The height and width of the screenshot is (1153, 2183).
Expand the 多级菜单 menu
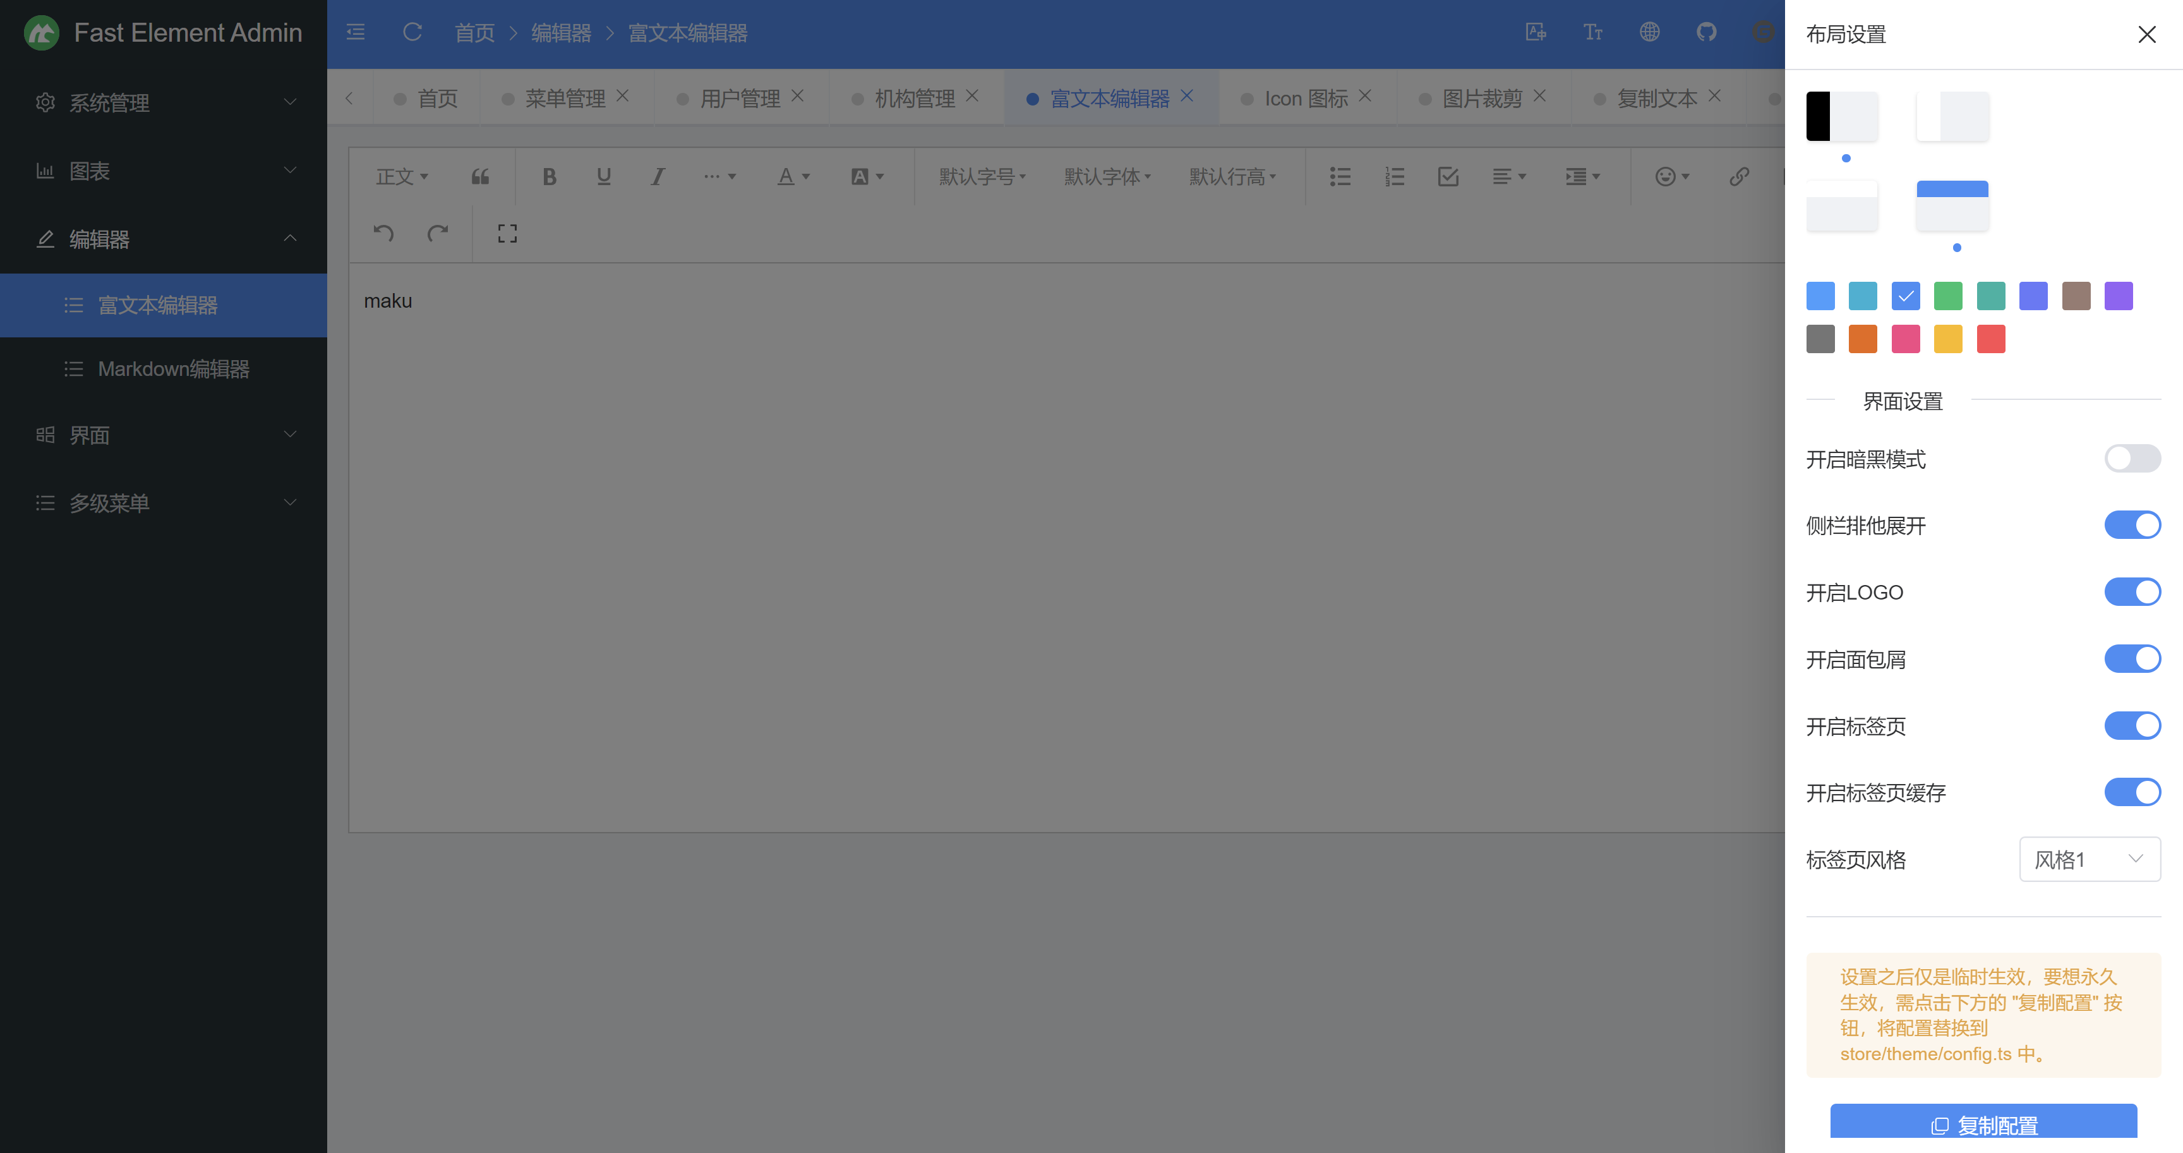tap(164, 503)
